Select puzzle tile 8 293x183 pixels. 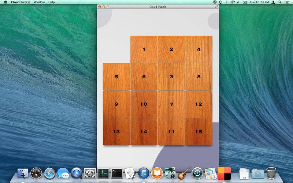tap(199, 77)
